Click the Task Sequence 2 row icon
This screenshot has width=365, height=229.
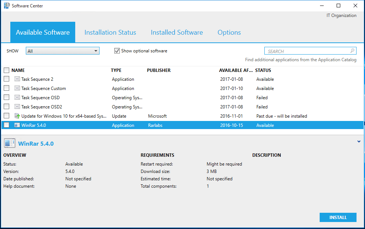pos(17,79)
